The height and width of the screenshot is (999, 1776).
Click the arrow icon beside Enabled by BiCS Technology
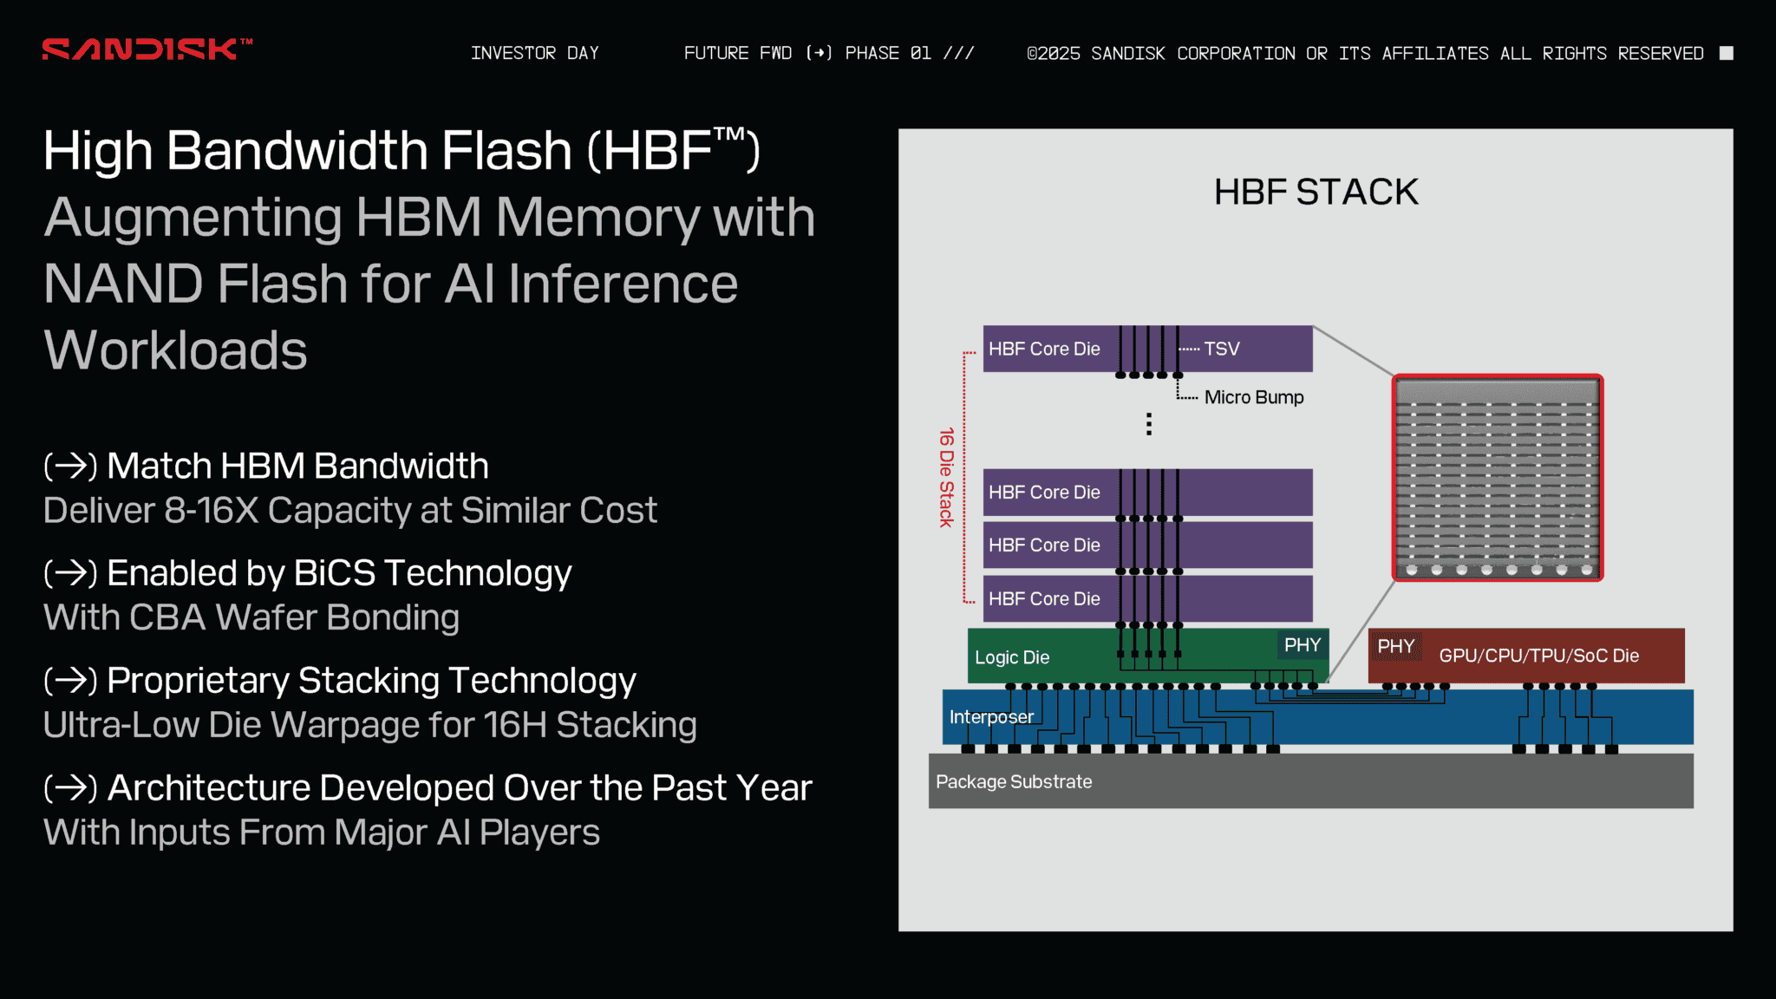70,573
